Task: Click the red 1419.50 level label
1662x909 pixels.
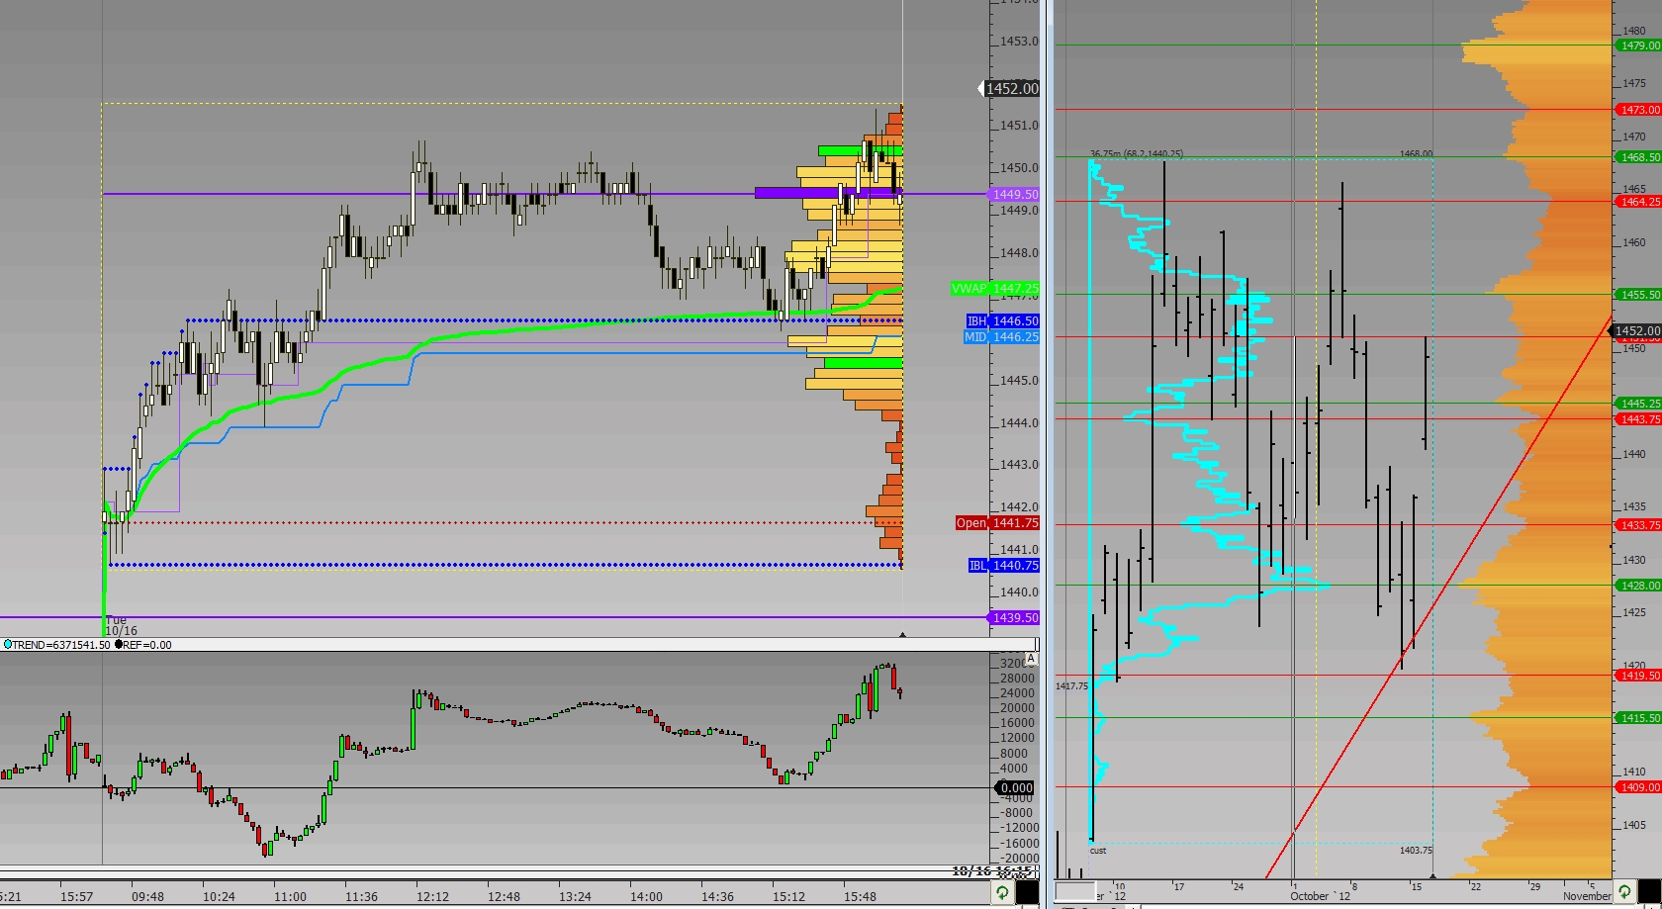Action: pos(1638,676)
